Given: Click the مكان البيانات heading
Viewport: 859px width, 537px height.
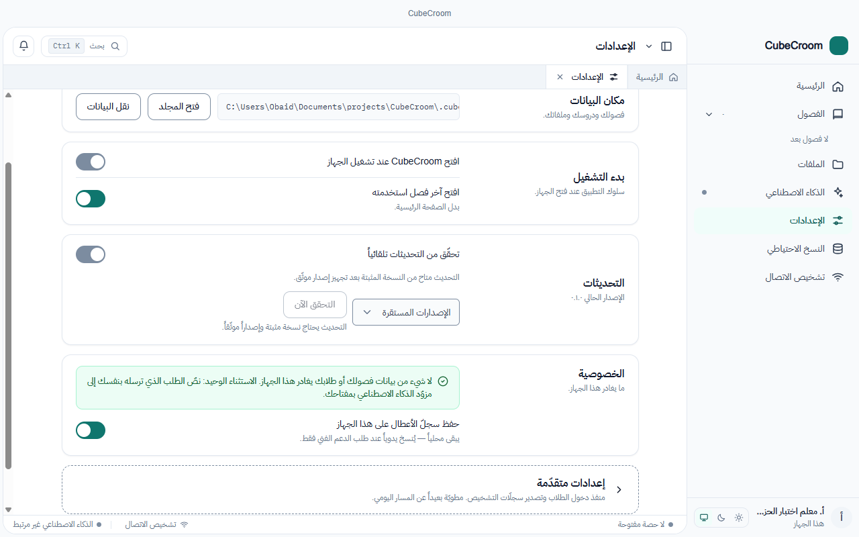Looking at the screenshot, I should 597,100.
